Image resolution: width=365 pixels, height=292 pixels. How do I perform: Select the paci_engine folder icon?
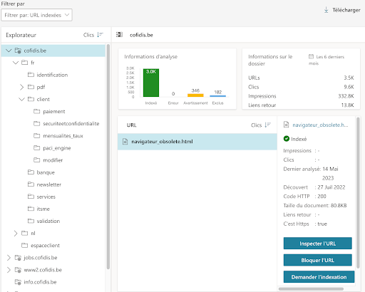(x=37, y=147)
